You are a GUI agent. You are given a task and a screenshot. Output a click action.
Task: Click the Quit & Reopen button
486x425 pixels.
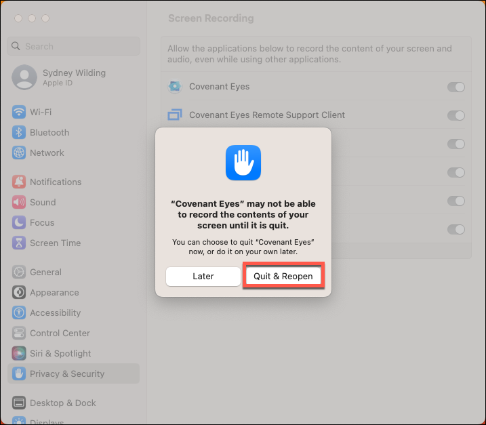(283, 276)
